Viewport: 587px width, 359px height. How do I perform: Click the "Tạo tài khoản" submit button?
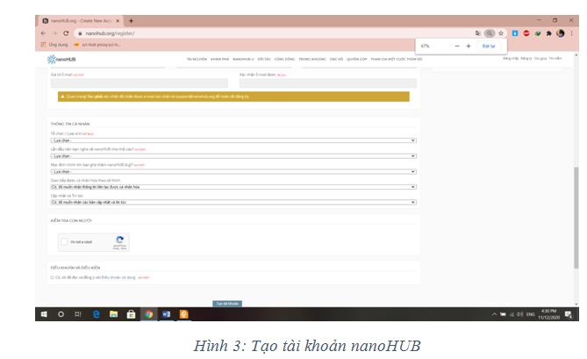pos(227,303)
